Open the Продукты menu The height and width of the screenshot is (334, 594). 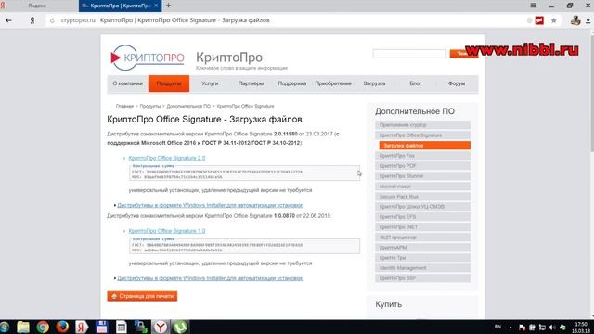(169, 83)
